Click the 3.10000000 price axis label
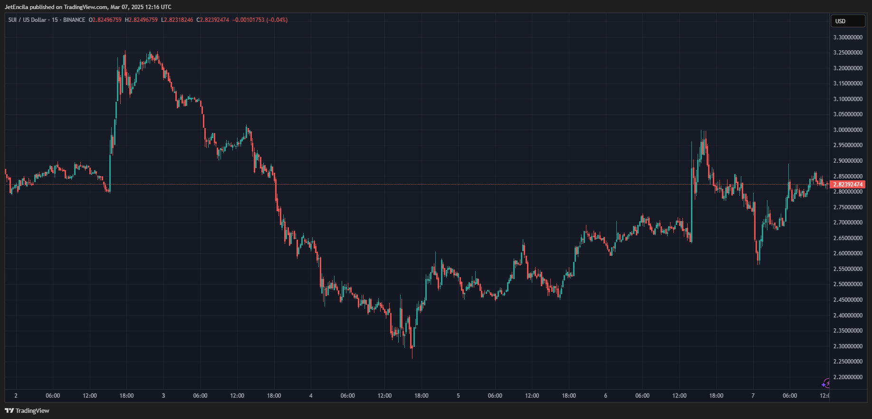The image size is (872, 419). pos(848,99)
